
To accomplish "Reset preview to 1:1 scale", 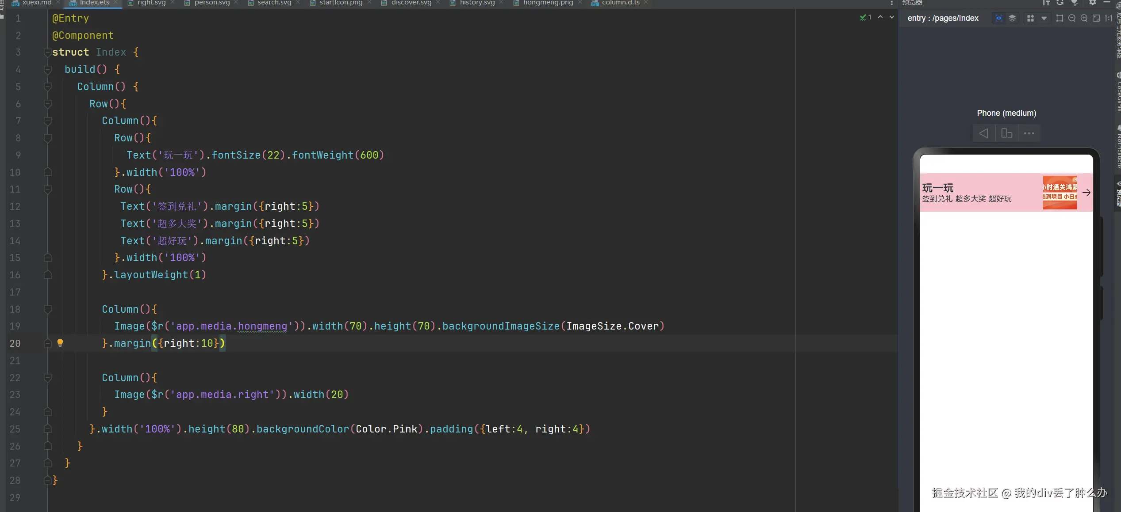I will coord(1108,18).
